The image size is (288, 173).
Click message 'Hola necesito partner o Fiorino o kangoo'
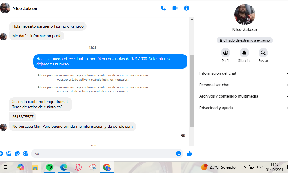(x=48, y=26)
